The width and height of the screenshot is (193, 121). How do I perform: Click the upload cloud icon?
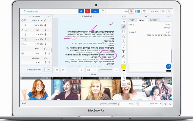point(57,70)
